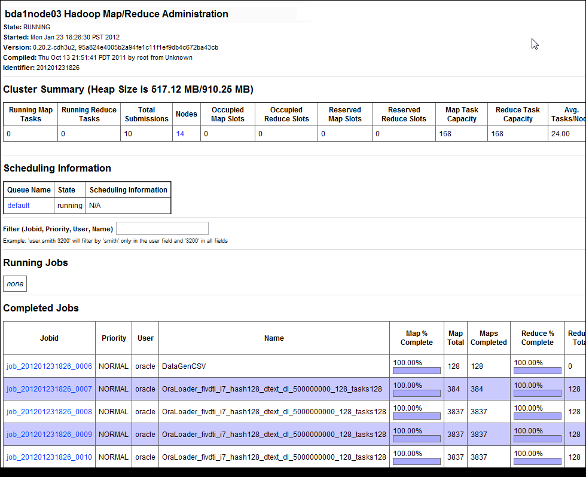Click the DataGenCSV job name
Screen dimensions: 586x477
coord(184,366)
